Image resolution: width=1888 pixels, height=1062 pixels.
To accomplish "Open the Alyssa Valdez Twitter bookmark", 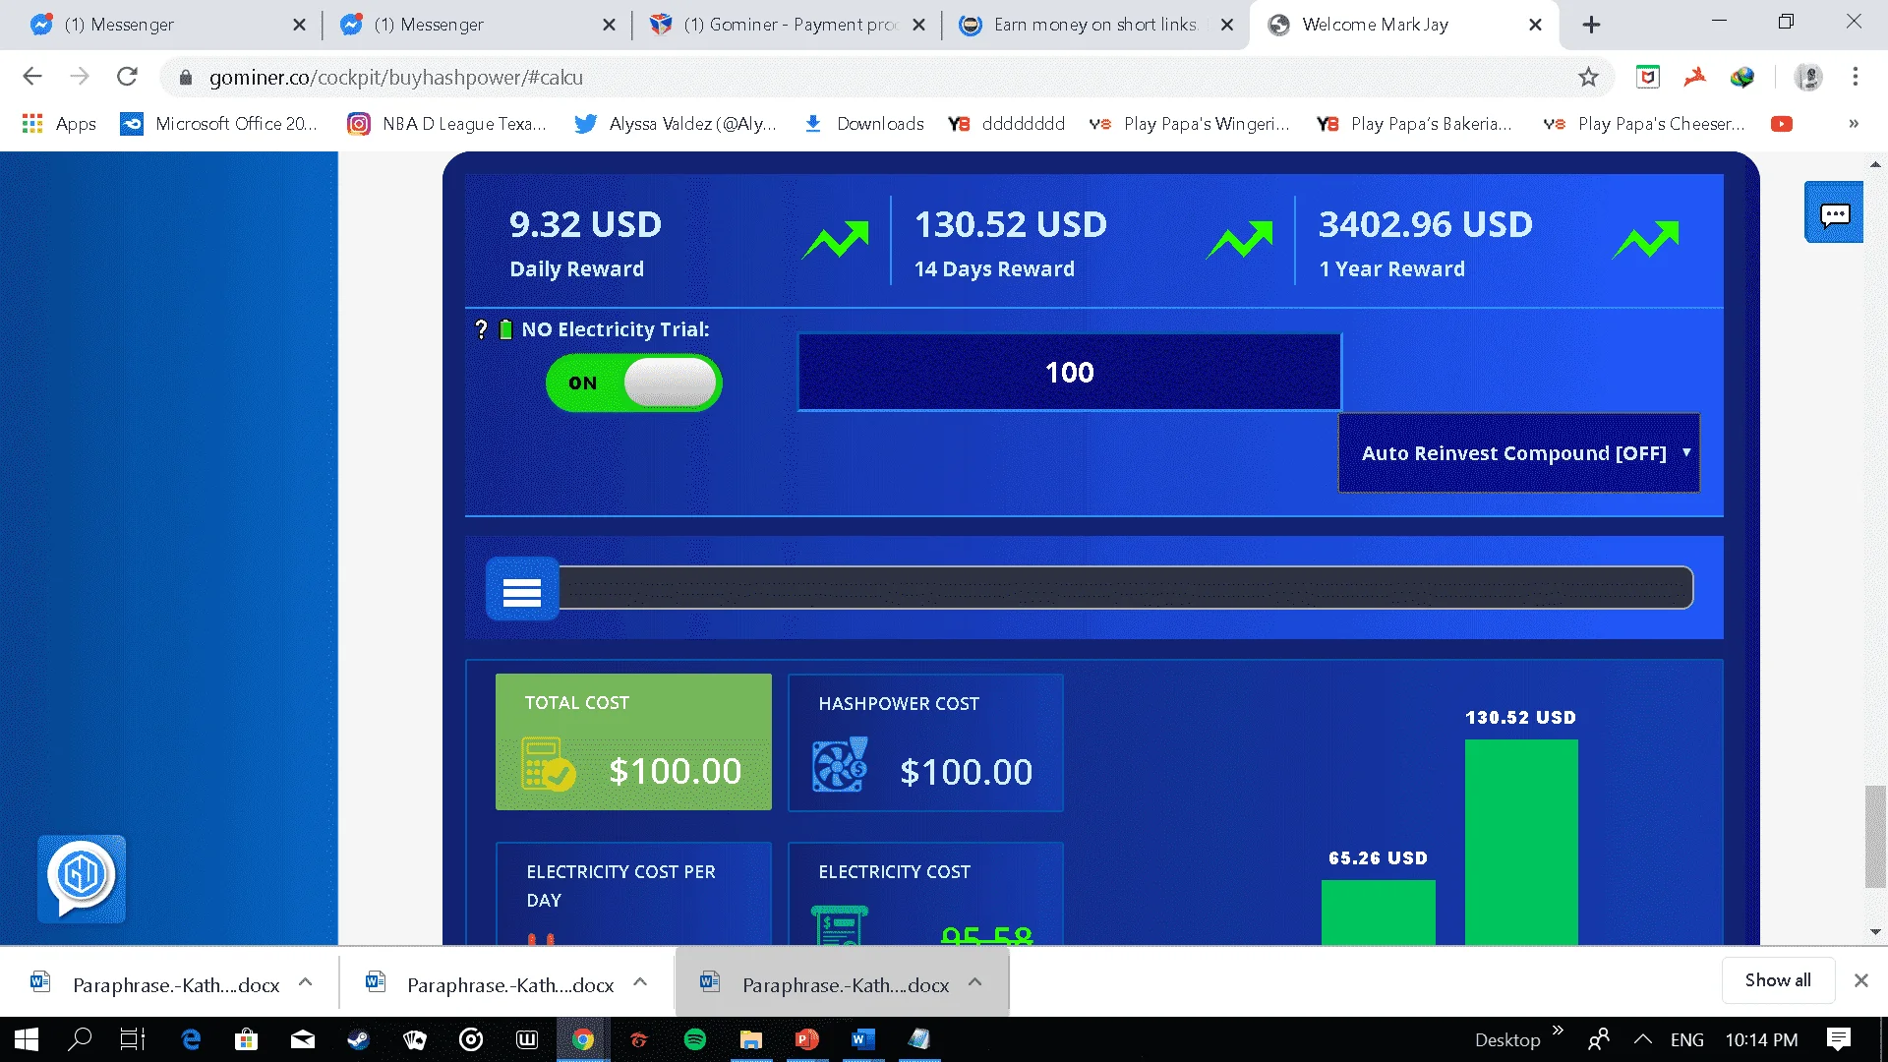I will pos(675,124).
